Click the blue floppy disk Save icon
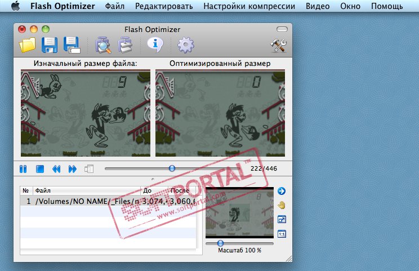 [50, 45]
